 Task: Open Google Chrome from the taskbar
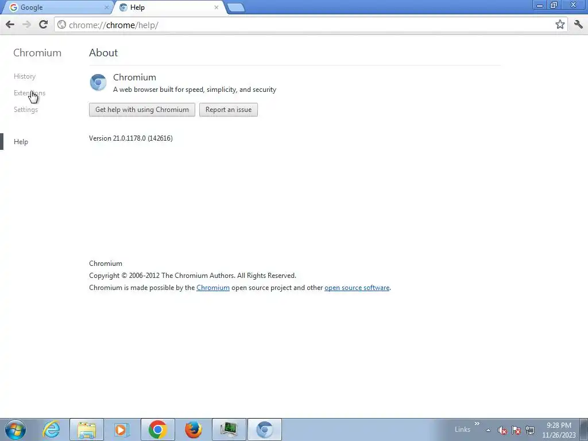(x=158, y=430)
